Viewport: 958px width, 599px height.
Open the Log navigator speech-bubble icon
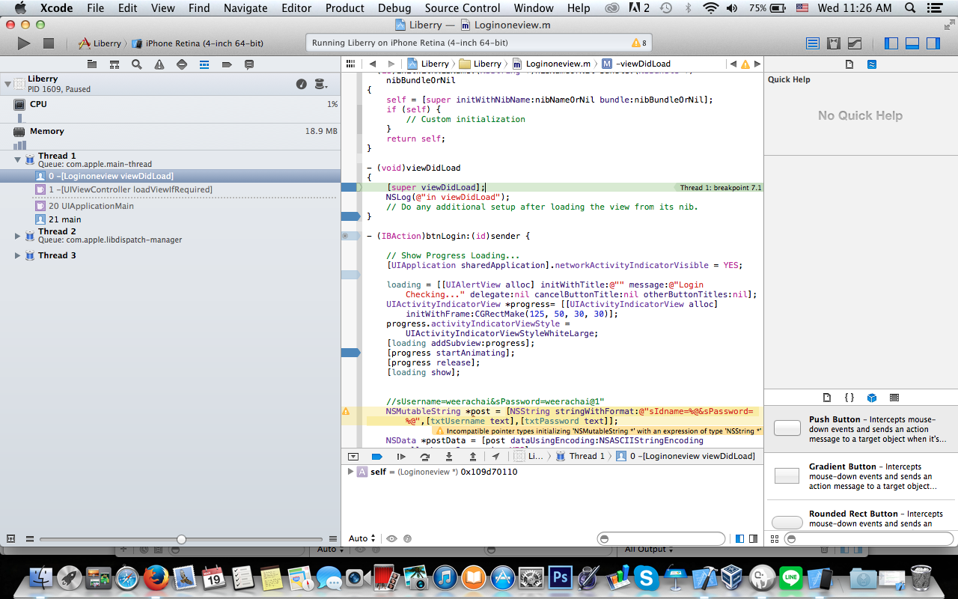[x=249, y=64]
